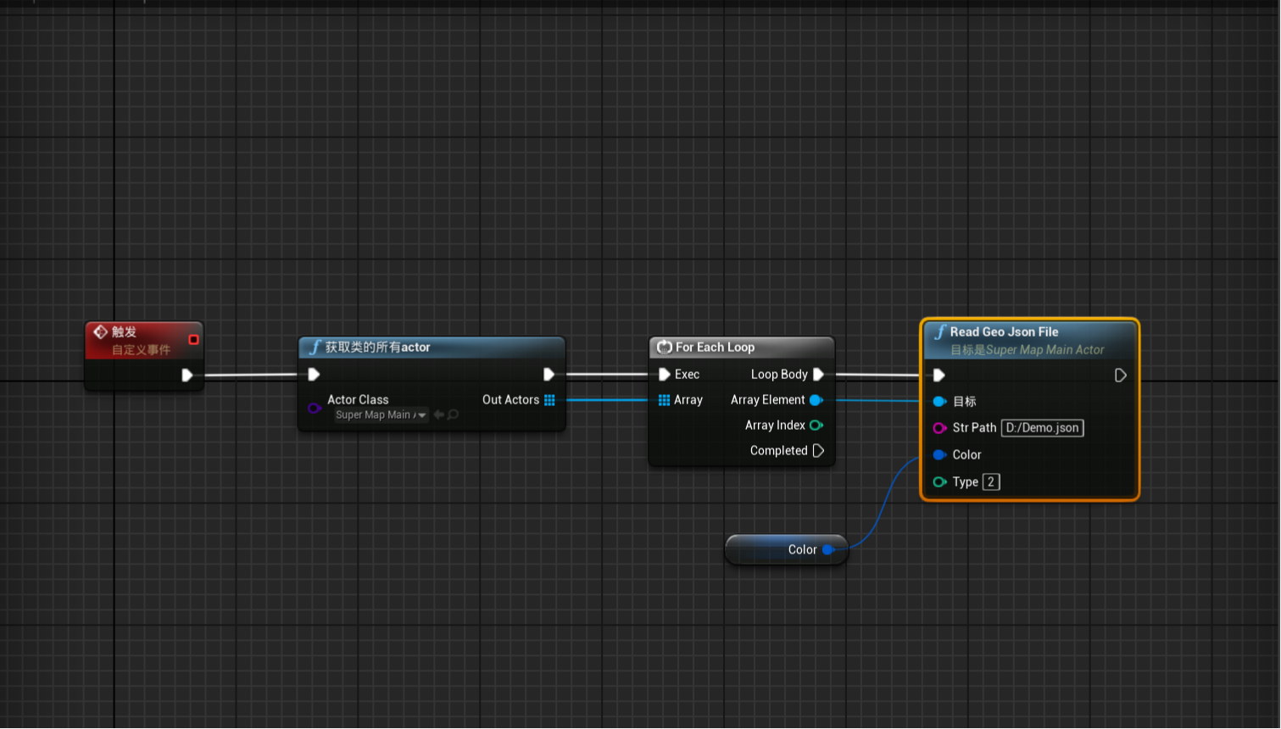Click the f icon on Read Geo Json File node

[x=940, y=331]
